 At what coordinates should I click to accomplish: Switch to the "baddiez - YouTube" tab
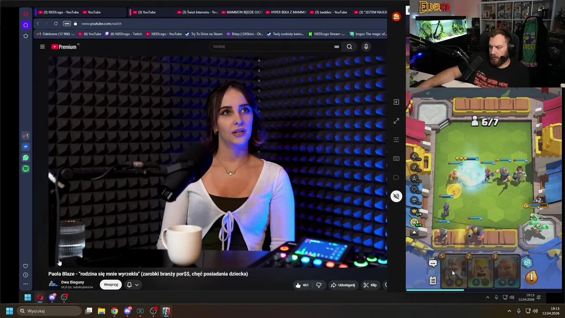tap(330, 12)
